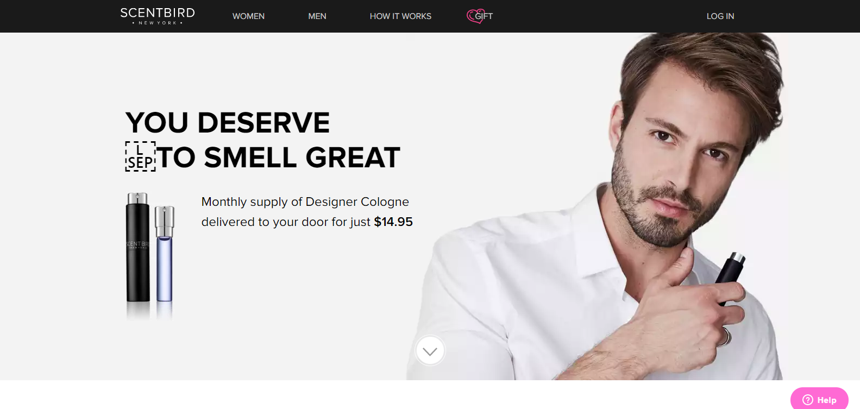Click the atomizer held in the man's hand
The height and width of the screenshot is (409, 860).
pyautogui.click(x=729, y=277)
